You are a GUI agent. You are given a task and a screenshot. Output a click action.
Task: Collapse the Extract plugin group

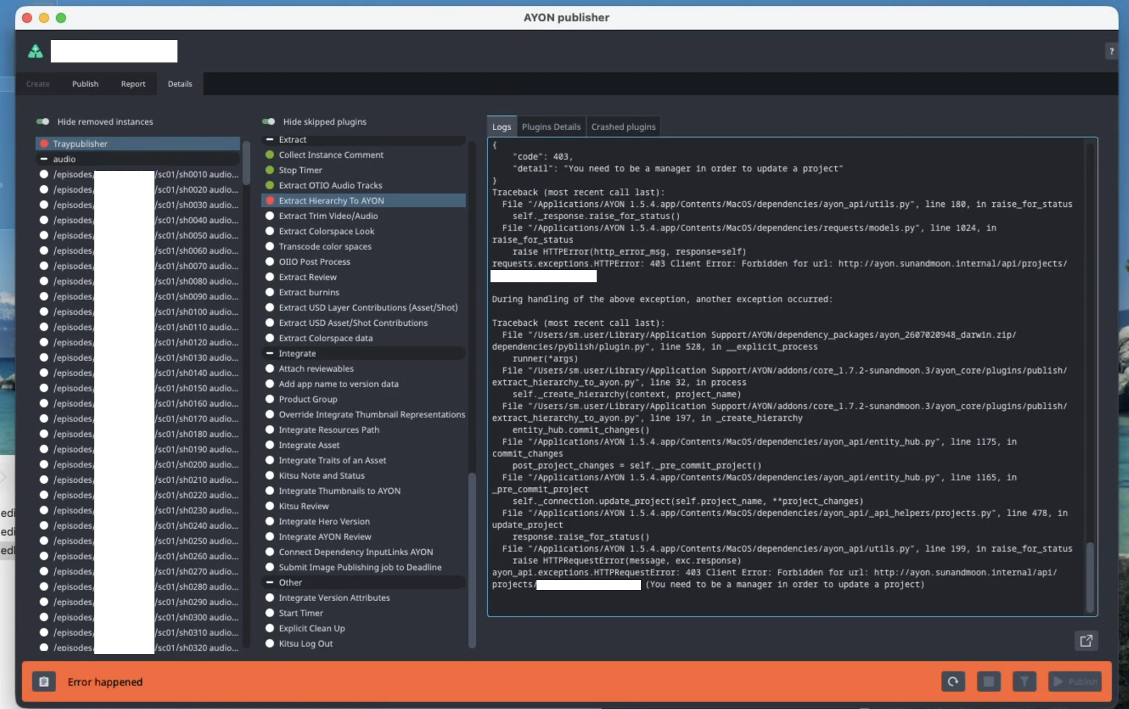pyautogui.click(x=270, y=140)
